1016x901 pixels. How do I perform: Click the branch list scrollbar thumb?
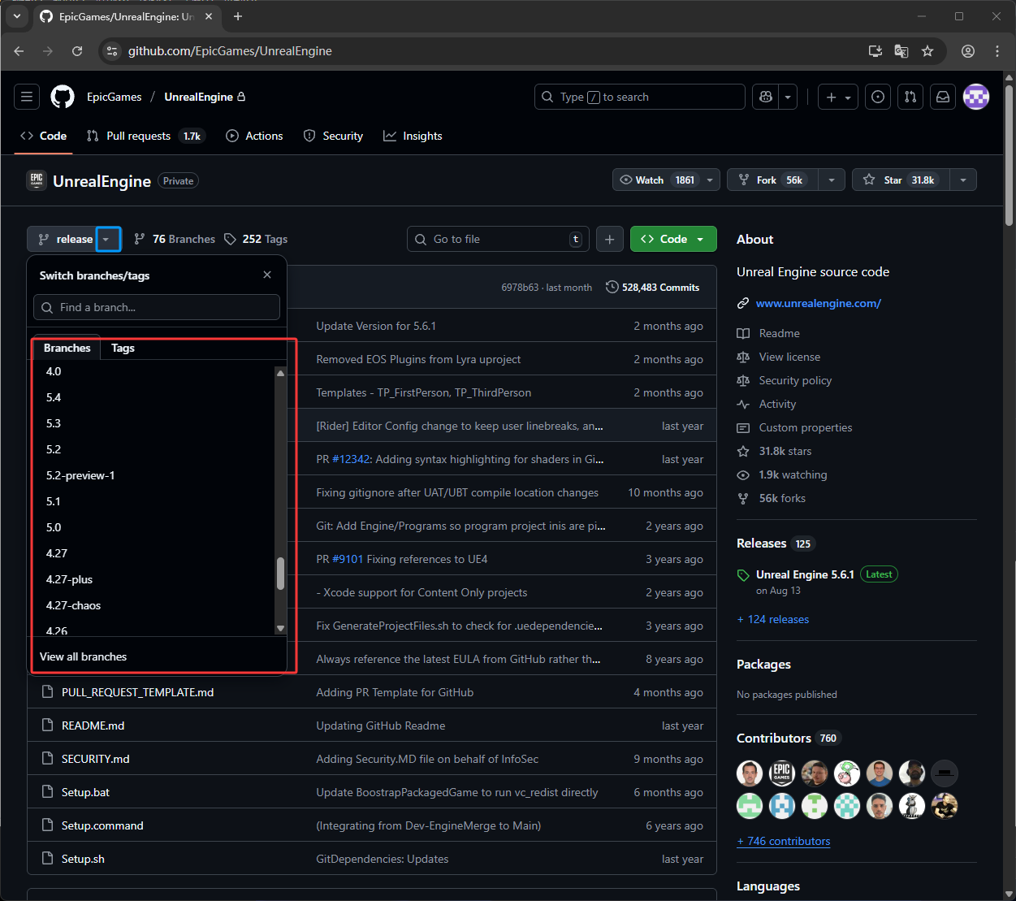point(280,574)
